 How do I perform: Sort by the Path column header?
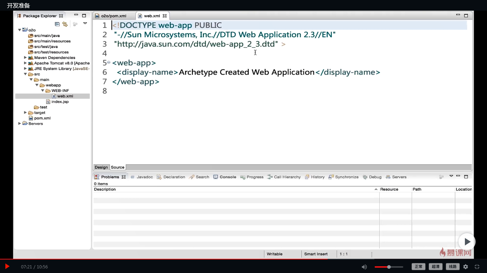click(x=433, y=189)
